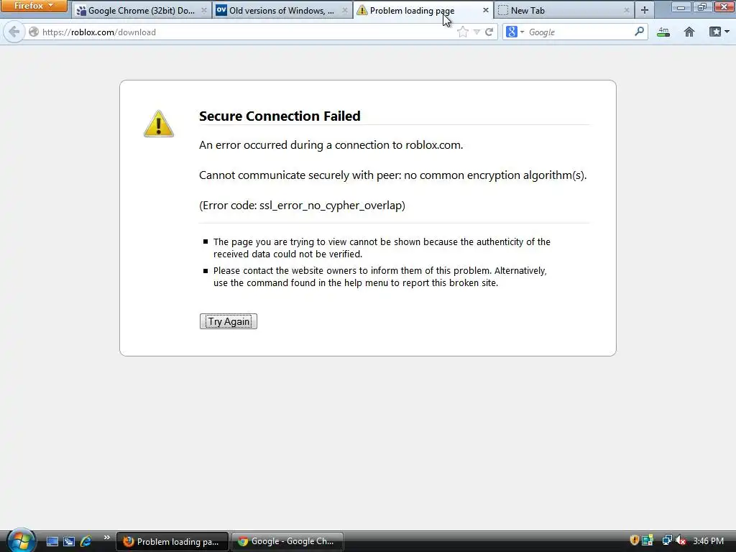Screen dimensions: 736x552
Task: Switch to the New Tab tab
Action: (x=563, y=10)
